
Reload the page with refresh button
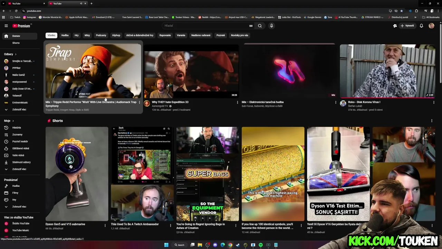point(16,11)
